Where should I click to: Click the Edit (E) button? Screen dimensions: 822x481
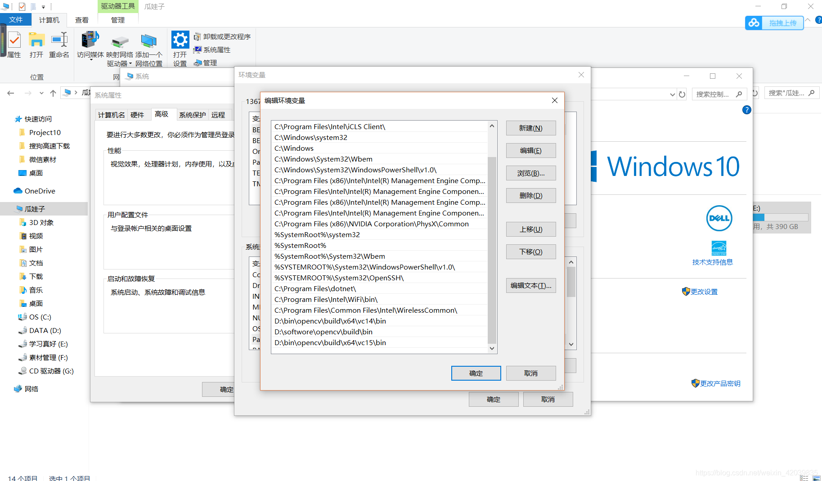[x=531, y=151]
